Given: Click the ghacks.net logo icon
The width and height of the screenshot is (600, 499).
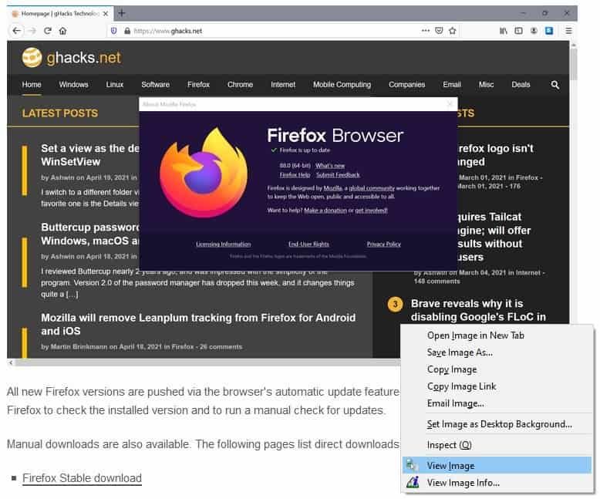Looking at the screenshot, I should [x=32, y=58].
